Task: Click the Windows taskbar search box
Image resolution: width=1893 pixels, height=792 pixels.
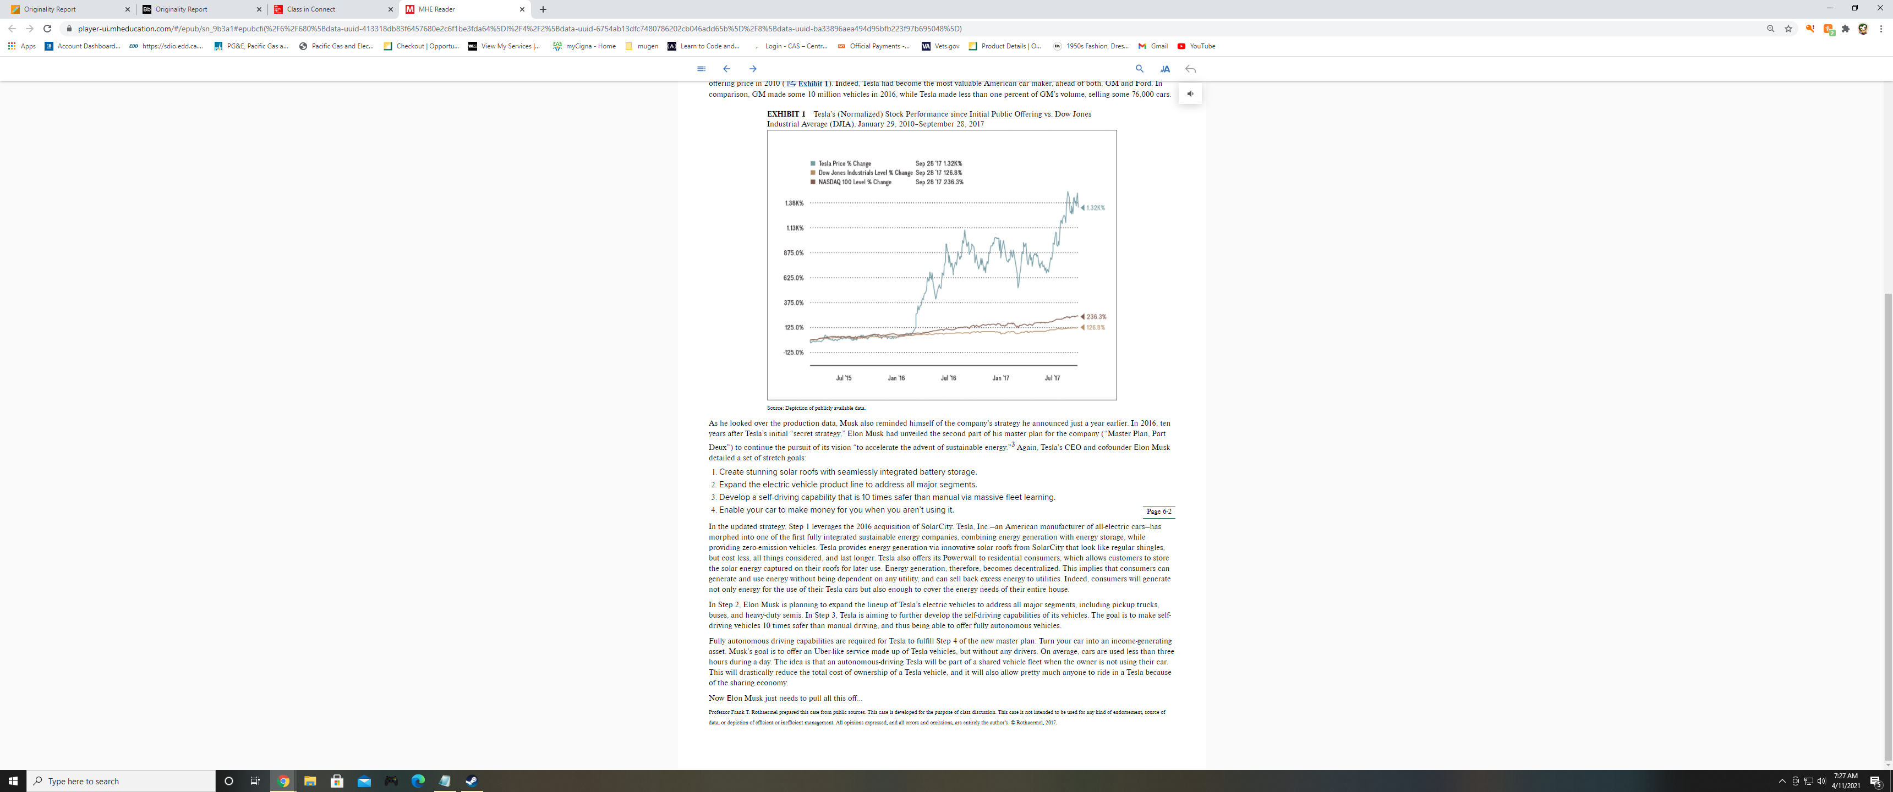Action: point(121,781)
